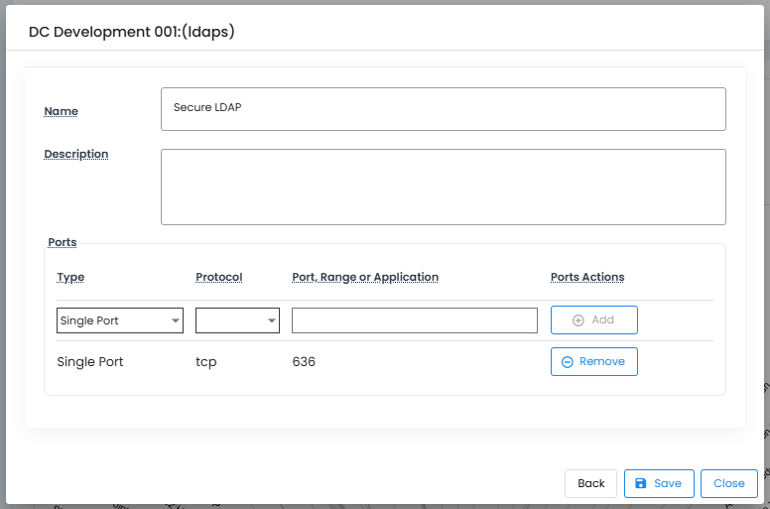Screen dimensions: 770x509
Task: Click the Port, Range or Application column header
Action: (365, 277)
